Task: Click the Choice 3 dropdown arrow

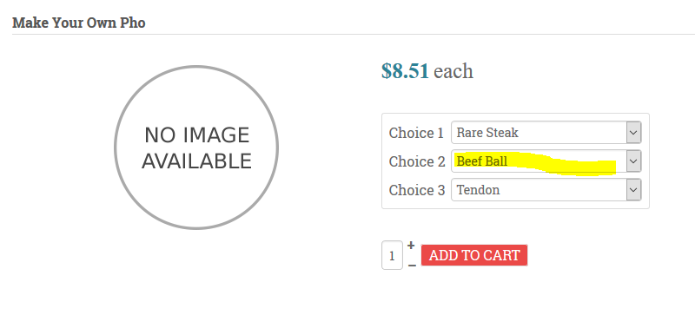Action: 633,190
